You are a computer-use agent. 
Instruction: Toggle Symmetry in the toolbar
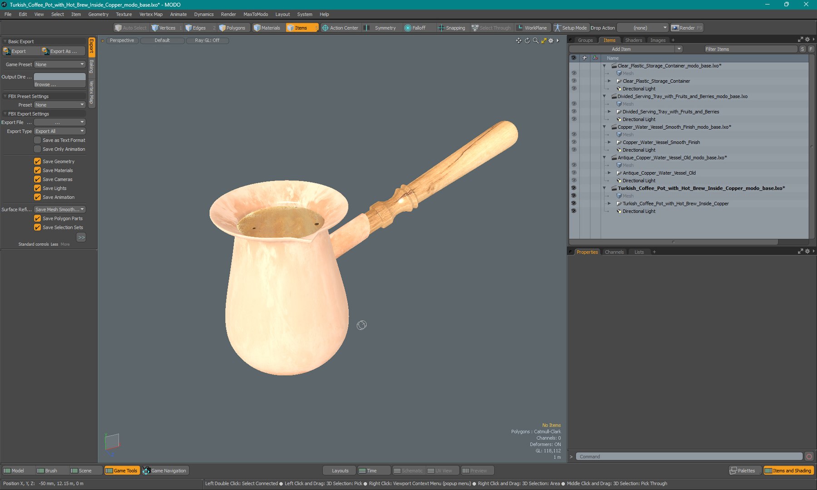[x=380, y=28]
